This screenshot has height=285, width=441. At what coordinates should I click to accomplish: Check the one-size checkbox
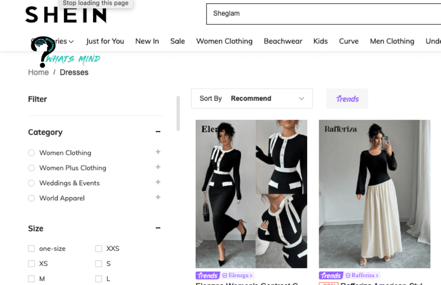point(31,248)
